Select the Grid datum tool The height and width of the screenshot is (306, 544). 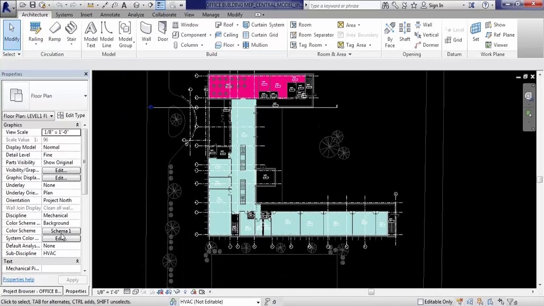click(x=453, y=40)
